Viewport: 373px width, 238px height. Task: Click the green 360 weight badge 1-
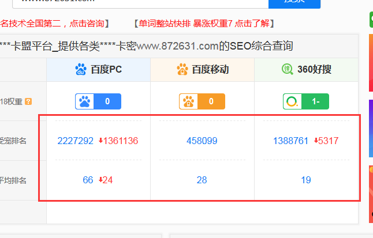tap(306, 101)
